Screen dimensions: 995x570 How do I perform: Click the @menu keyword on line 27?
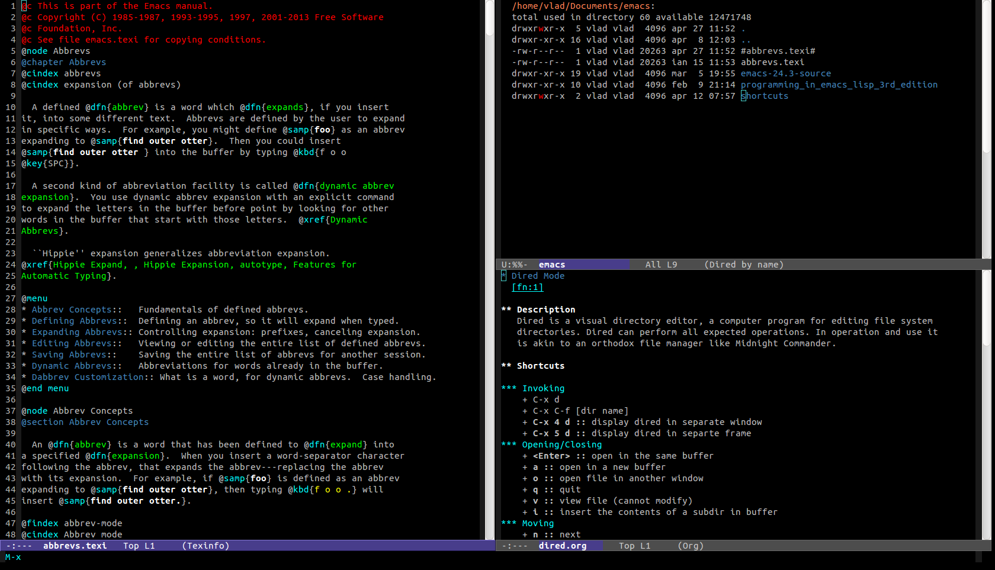click(x=34, y=298)
